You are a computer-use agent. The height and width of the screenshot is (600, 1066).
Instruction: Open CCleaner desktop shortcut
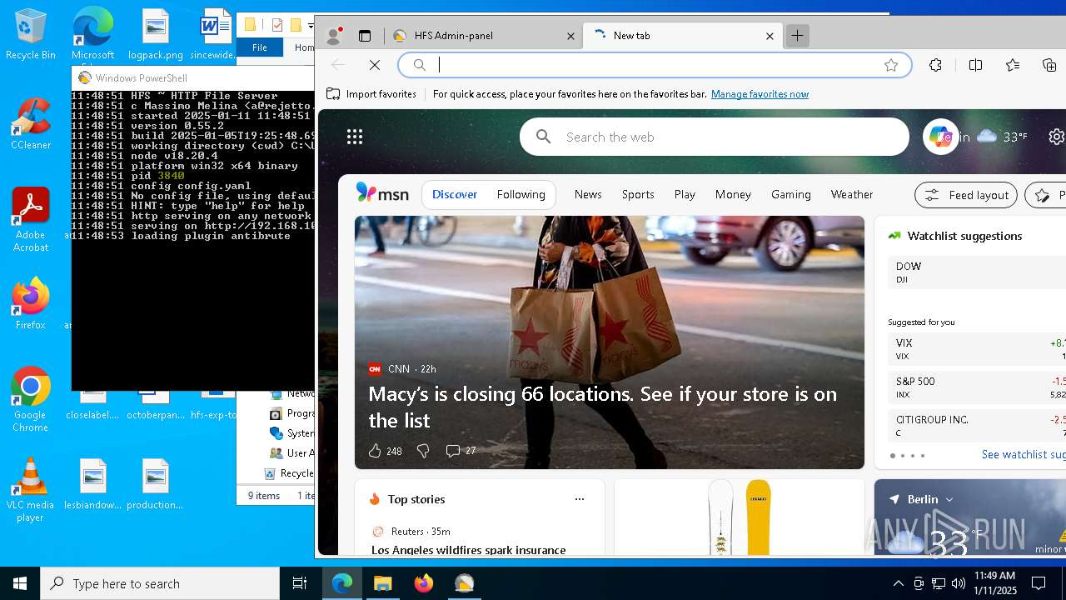[31, 123]
